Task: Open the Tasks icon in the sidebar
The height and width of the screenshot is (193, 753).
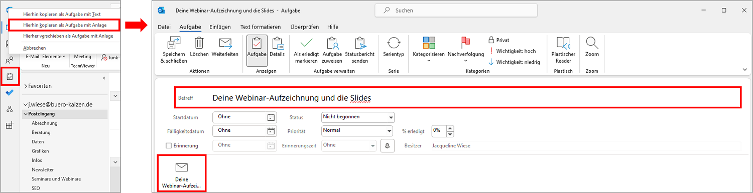Action: 10,77
